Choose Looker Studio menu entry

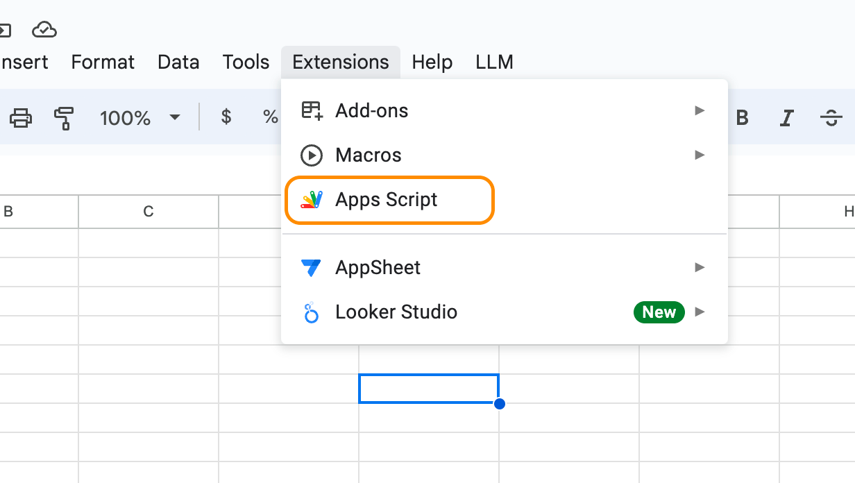(396, 312)
